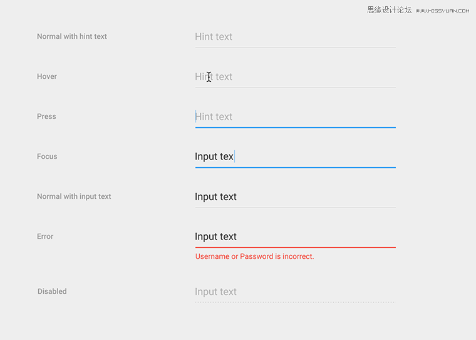
Task: Click the 'Hover' label
Action: tap(47, 76)
